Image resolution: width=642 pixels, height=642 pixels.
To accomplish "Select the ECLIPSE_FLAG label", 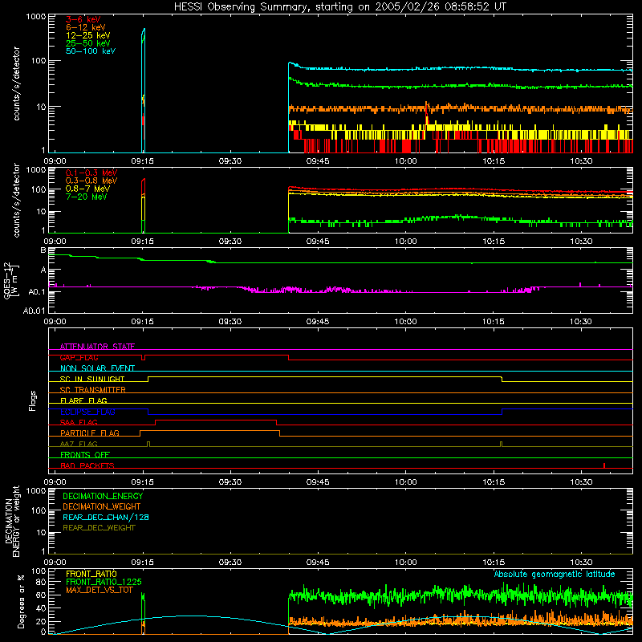I will click(x=87, y=412).
